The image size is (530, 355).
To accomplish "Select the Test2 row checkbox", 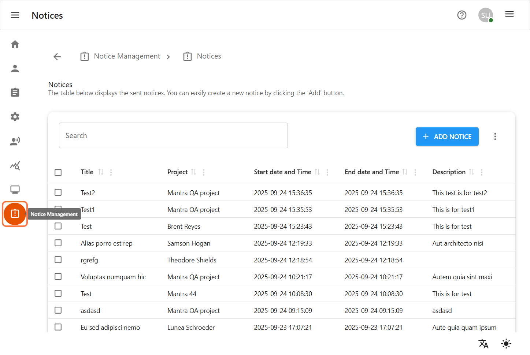I will coord(58,193).
